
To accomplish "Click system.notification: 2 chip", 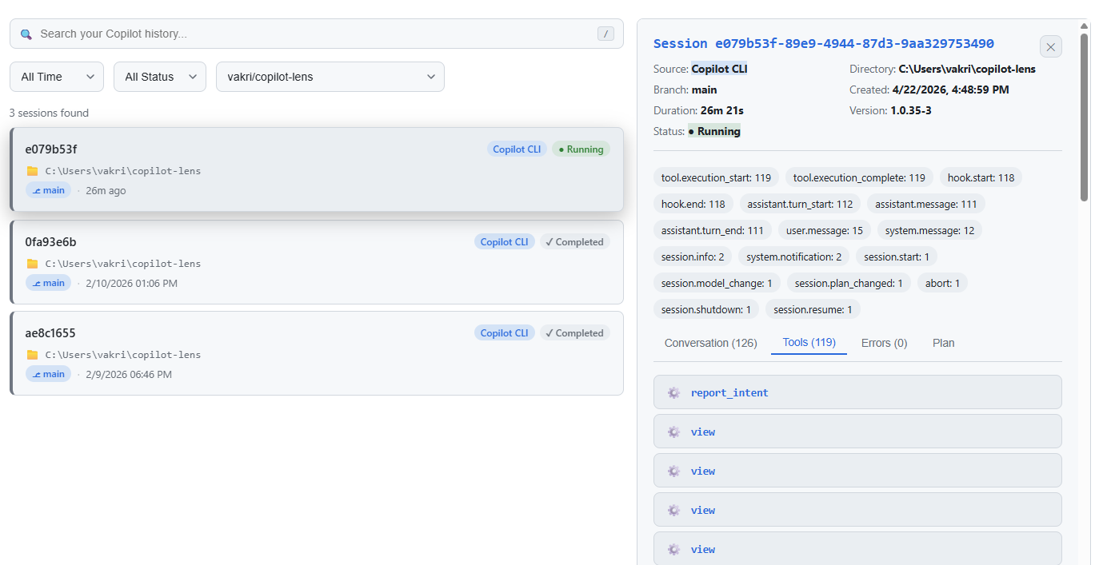I will click(793, 257).
